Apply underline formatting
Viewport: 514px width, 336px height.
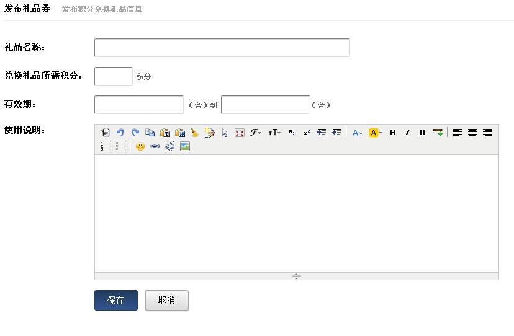click(x=422, y=132)
